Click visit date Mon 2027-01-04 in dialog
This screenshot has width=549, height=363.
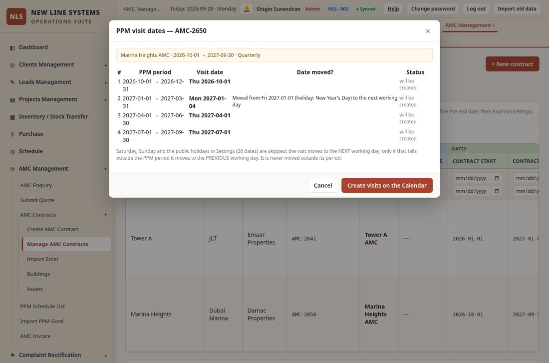(x=208, y=102)
